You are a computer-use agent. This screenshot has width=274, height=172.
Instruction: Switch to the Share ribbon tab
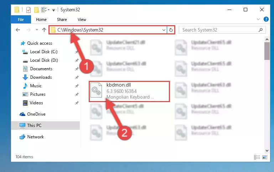point(62,20)
